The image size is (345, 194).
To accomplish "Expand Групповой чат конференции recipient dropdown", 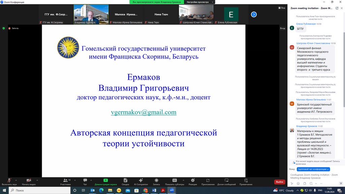I will (313, 169).
